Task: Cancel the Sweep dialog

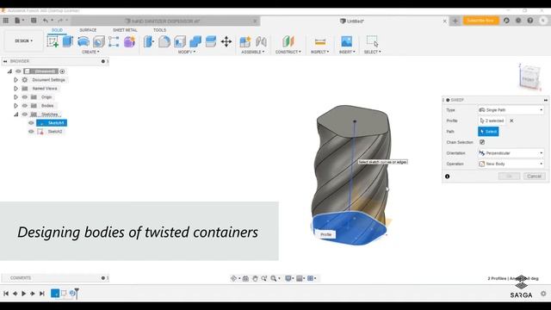Action: [534, 176]
